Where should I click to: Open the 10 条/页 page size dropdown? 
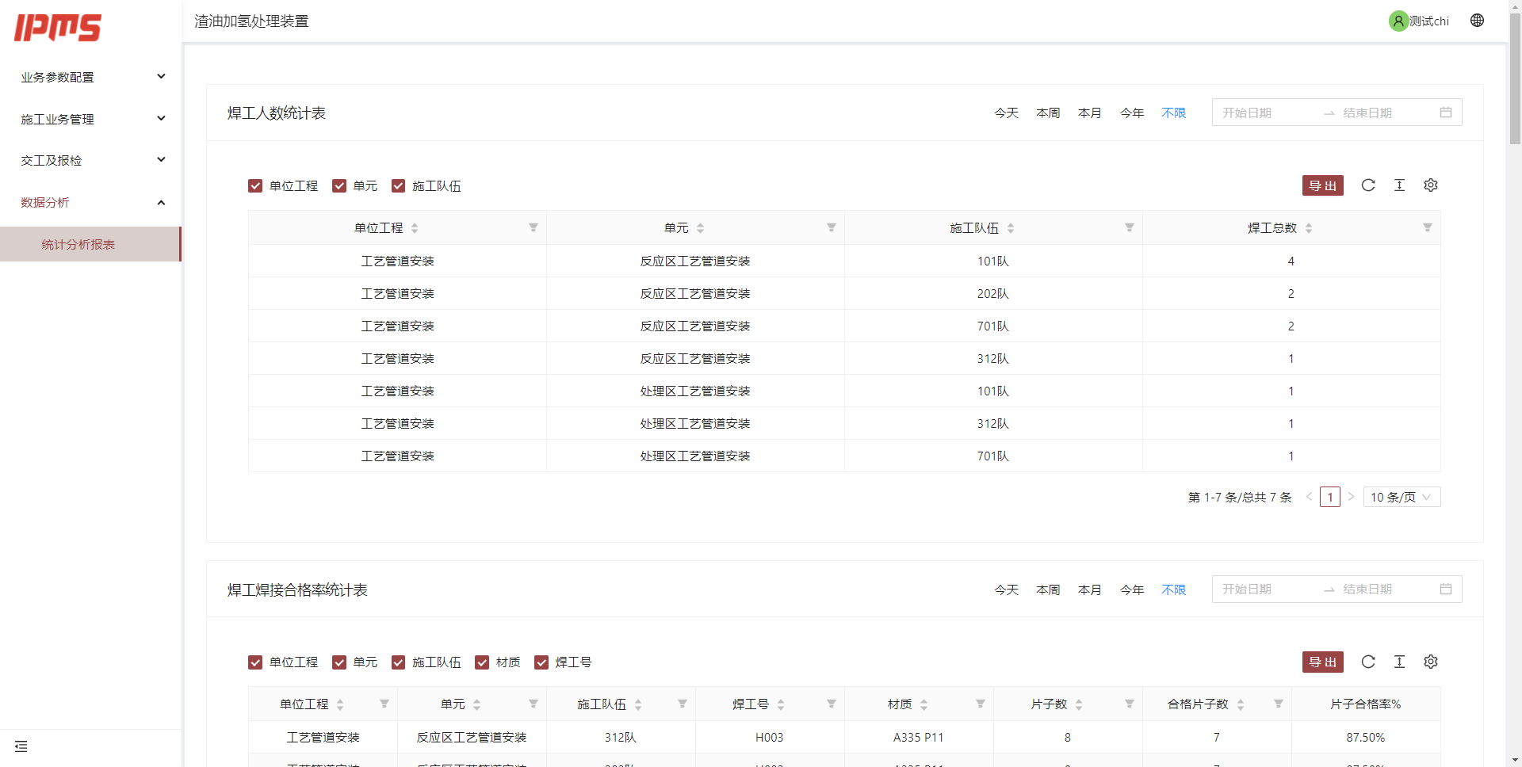coord(1402,497)
